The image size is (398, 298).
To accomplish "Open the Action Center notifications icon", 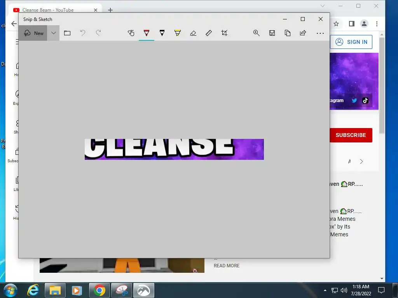I will coord(381,290).
